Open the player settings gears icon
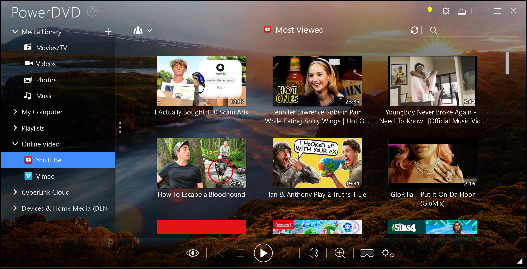Image resolution: width=527 pixels, height=269 pixels. [x=388, y=253]
